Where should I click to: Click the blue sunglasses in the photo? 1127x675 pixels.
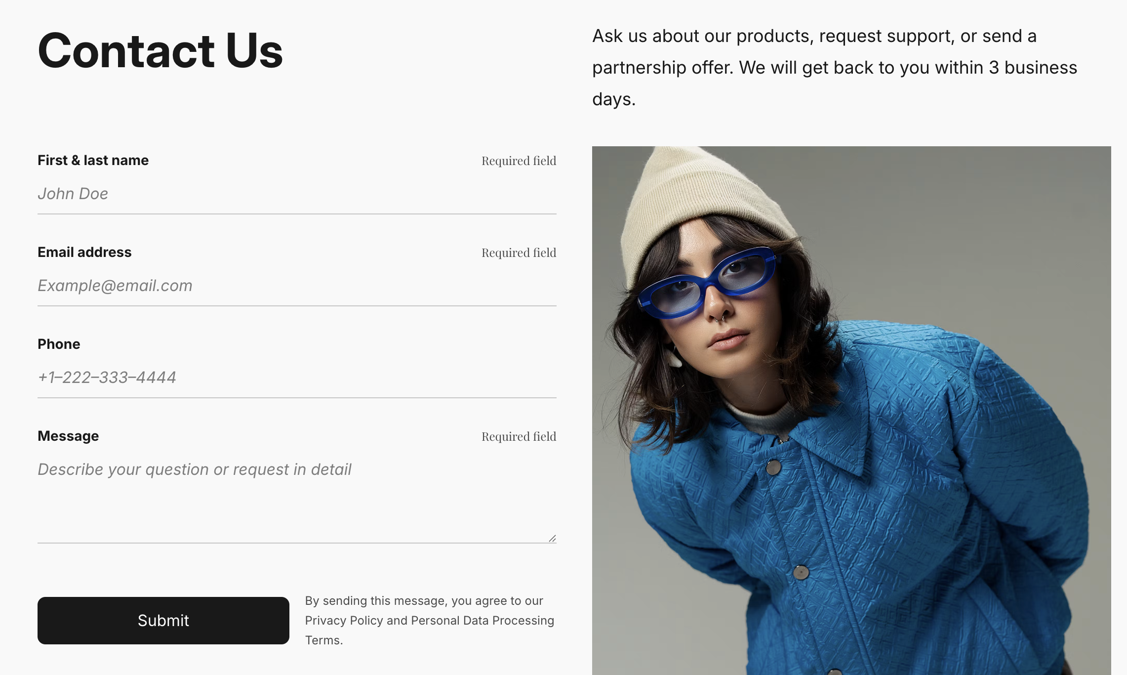tap(706, 284)
